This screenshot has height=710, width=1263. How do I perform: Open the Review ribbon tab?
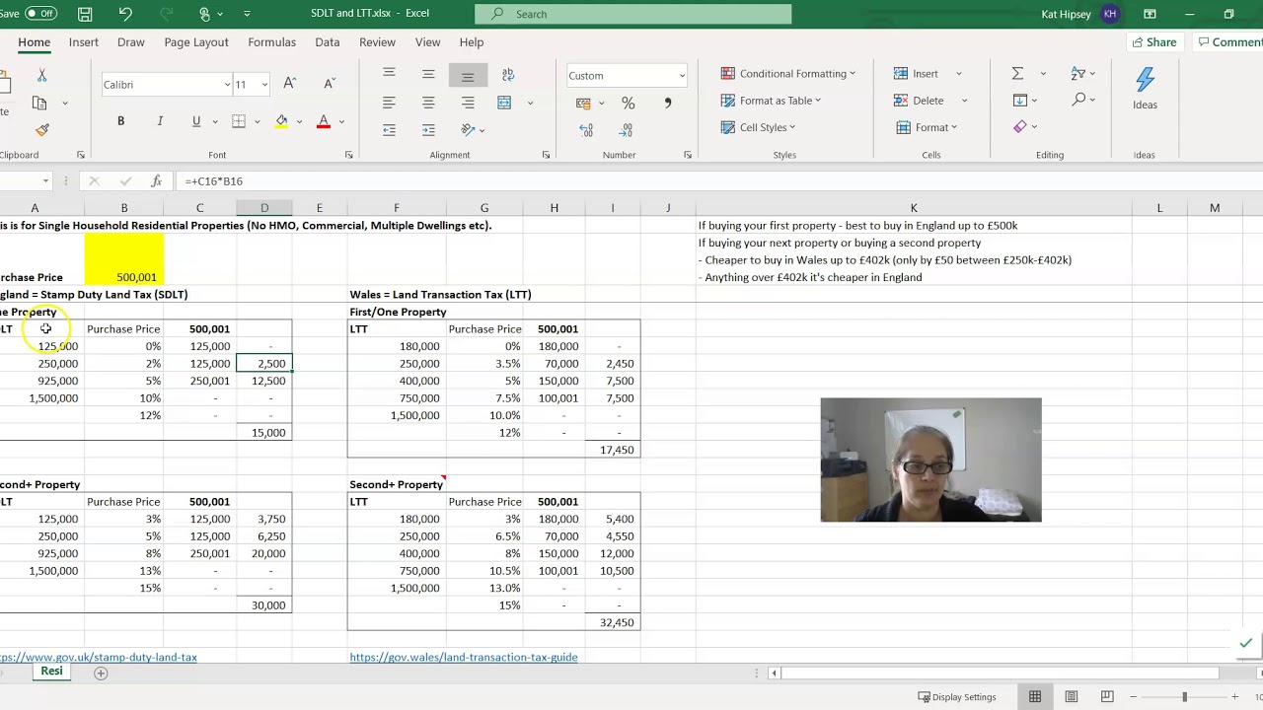[x=377, y=42]
